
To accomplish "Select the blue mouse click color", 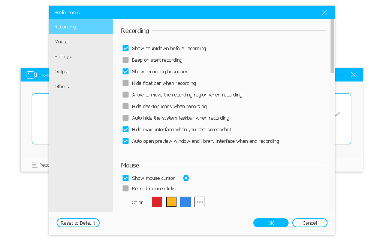I will (186, 202).
